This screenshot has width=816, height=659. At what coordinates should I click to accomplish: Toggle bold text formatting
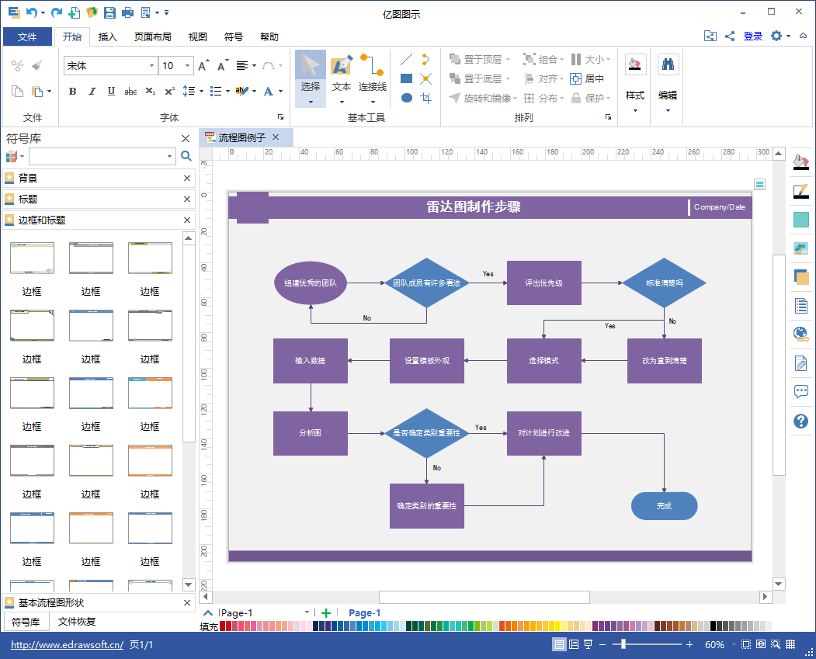click(72, 92)
